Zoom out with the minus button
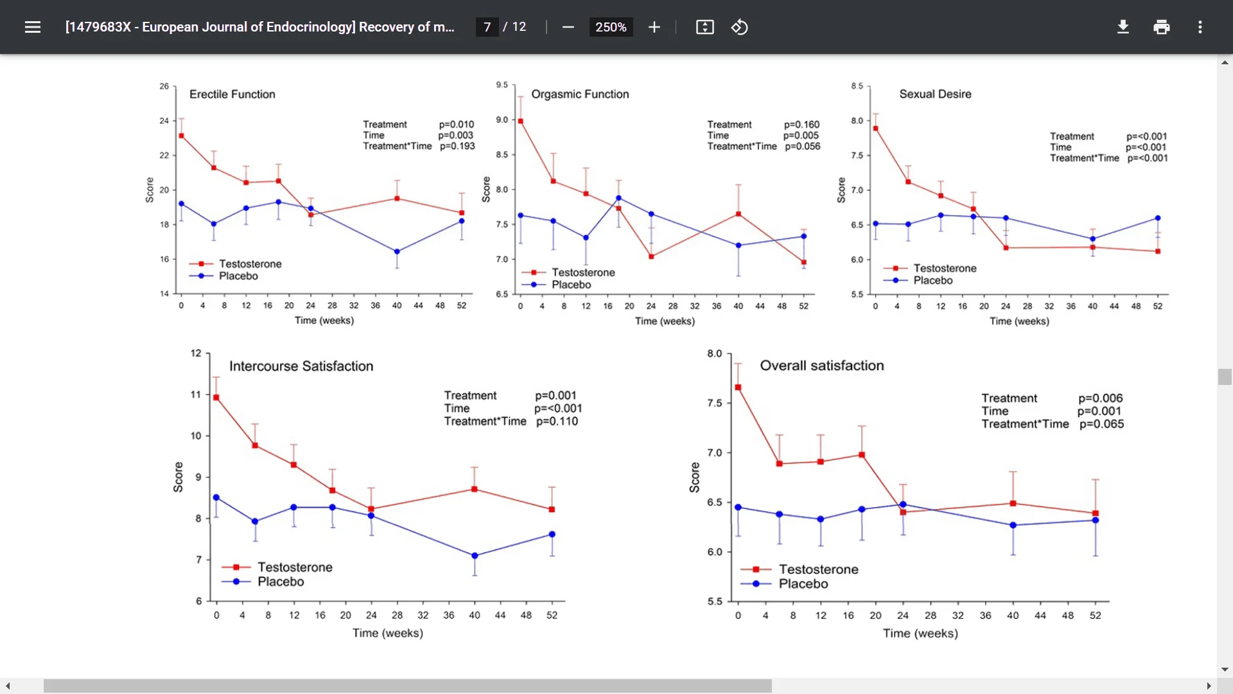 (x=568, y=27)
